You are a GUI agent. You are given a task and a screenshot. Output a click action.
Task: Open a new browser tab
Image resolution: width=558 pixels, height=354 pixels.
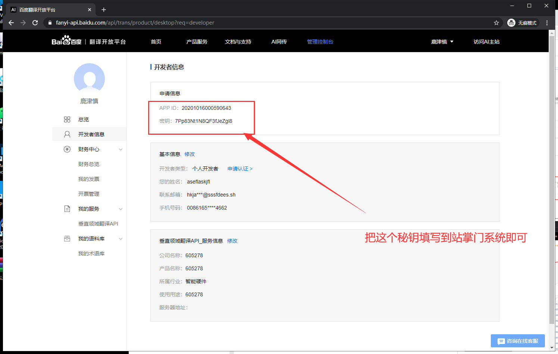[x=104, y=10]
